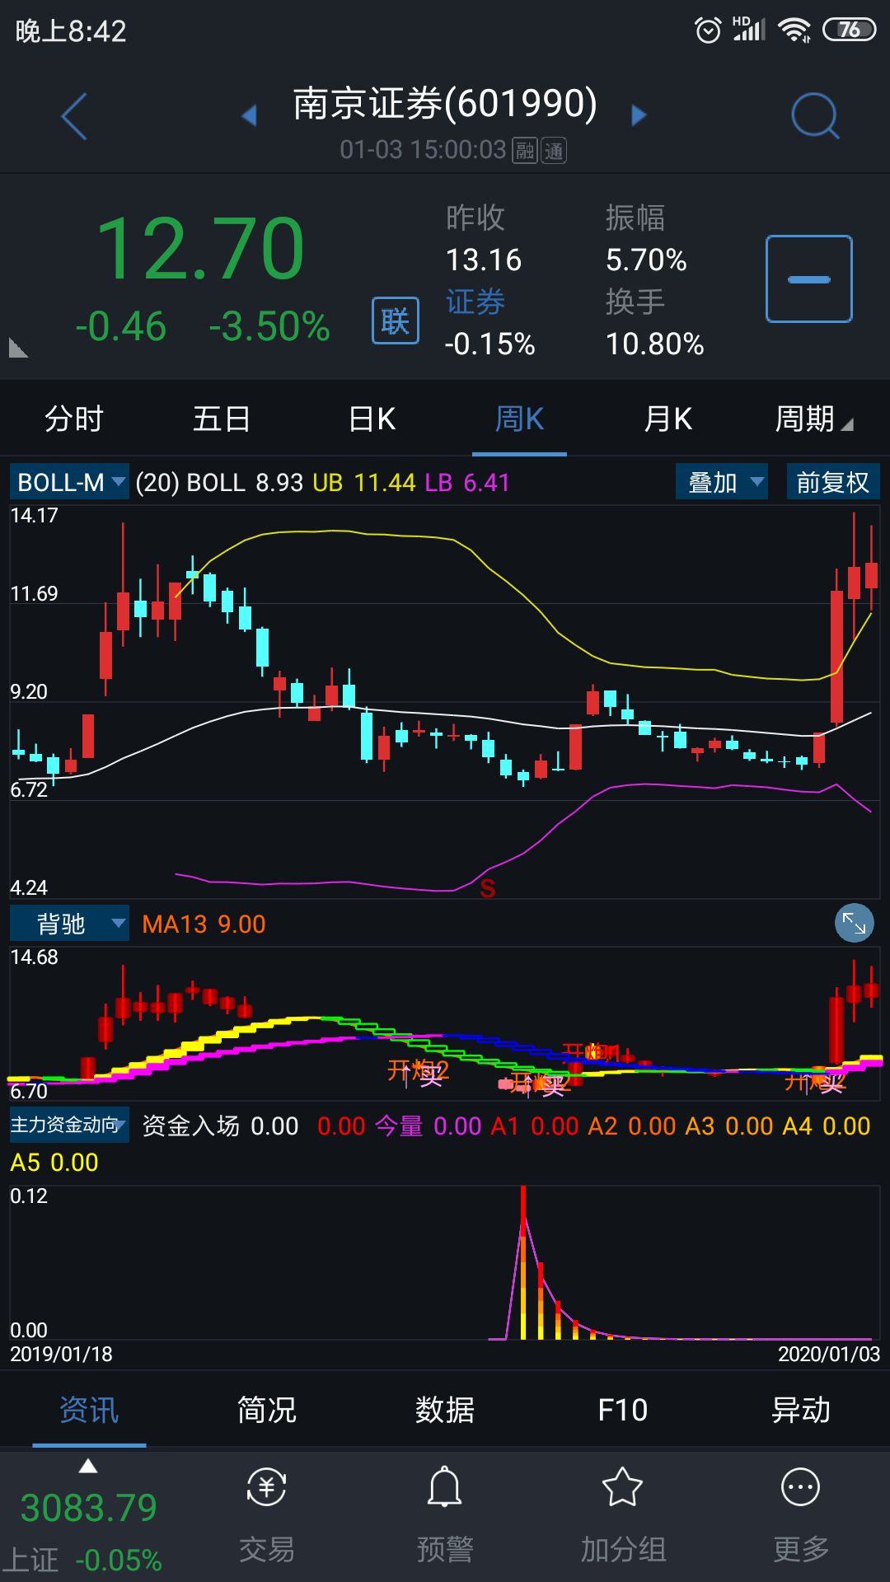
Task: Tap UB 11.44 upper band value
Action: [x=364, y=483]
